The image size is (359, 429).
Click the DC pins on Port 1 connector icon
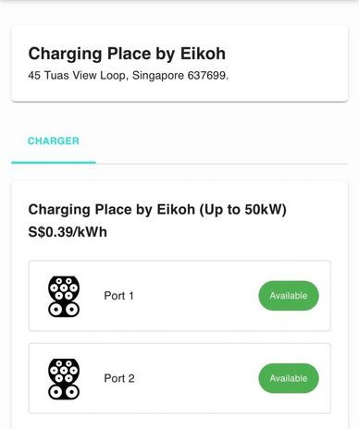point(64,310)
